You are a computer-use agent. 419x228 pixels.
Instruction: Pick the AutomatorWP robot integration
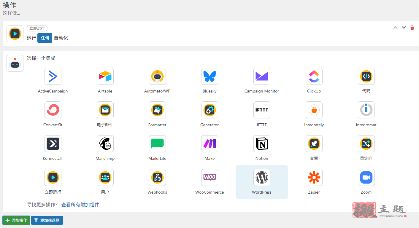tap(157, 76)
